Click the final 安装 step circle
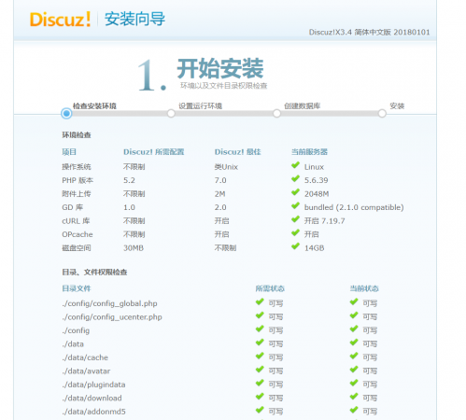This screenshot has height=420, width=466. (x=382, y=114)
